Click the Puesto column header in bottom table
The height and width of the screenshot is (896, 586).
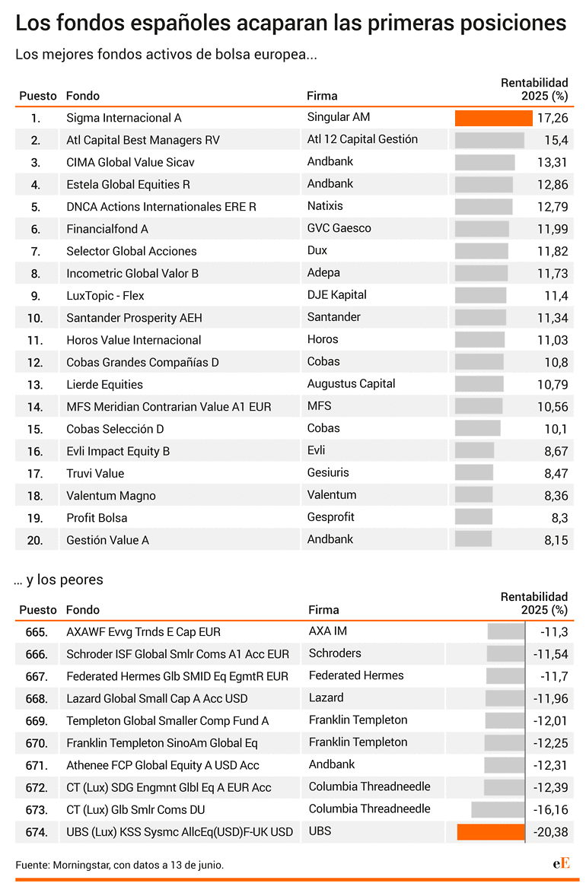point(38,610)
